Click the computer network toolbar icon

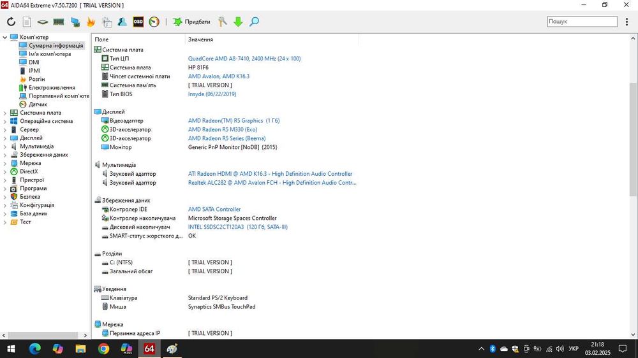pos(75,22)
